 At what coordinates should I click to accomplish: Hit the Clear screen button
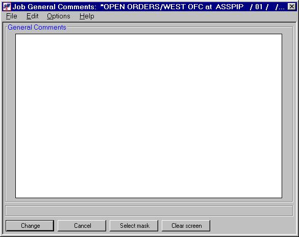click(x=186, y=226)
